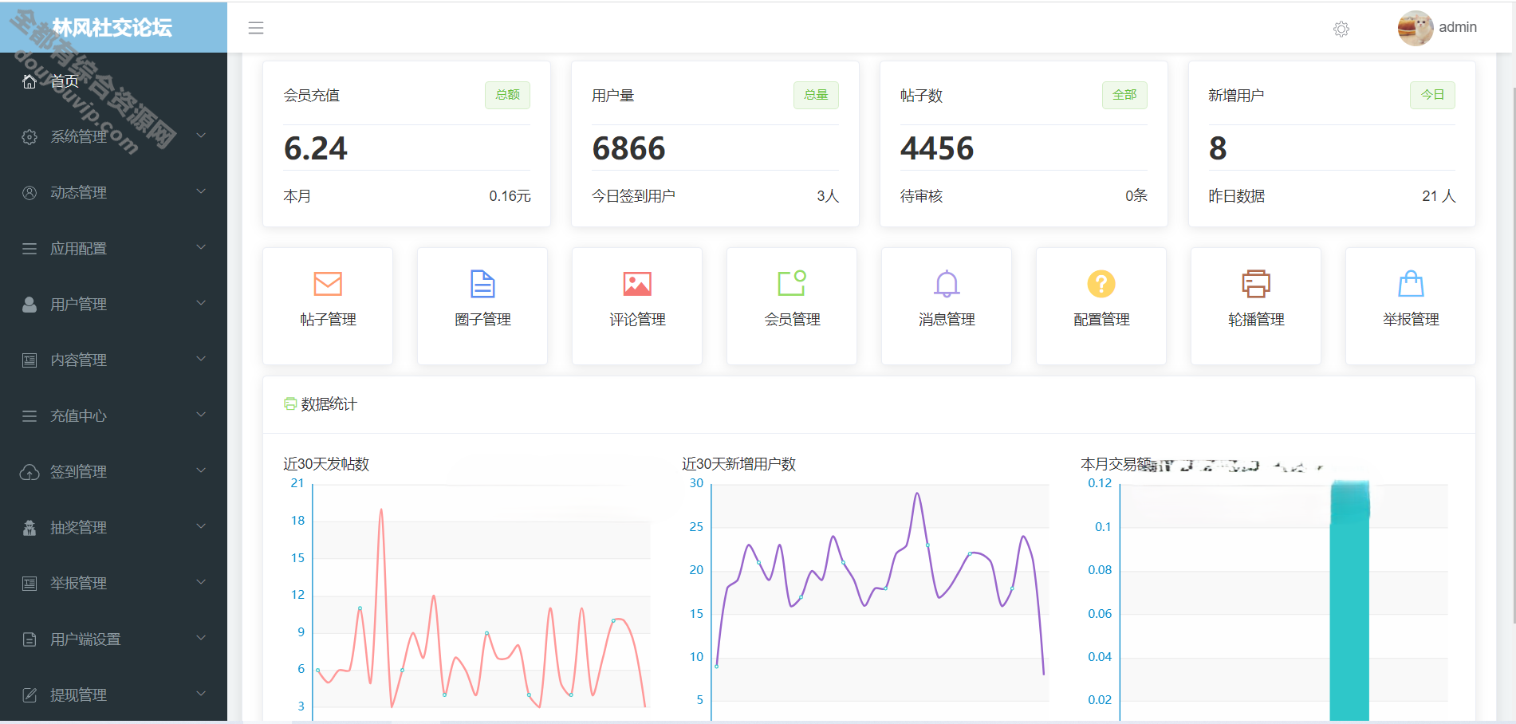
Task: Click the admin avatar picture
Action: (1416, 28)
